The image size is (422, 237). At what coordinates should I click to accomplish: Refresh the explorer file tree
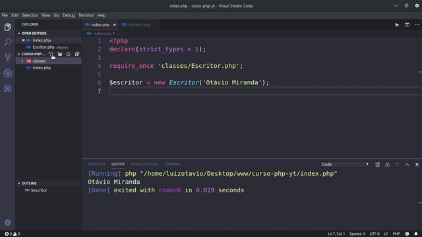point(69,54)
